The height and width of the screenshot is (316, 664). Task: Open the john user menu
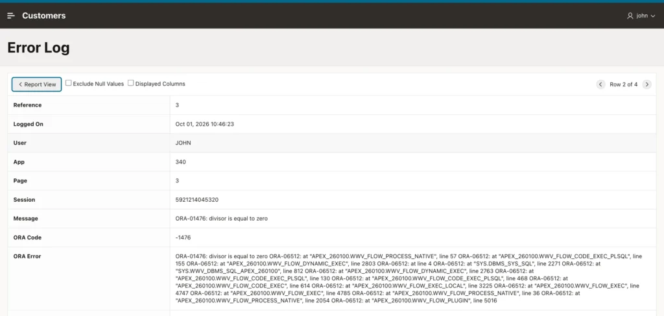tap(641, 16)
